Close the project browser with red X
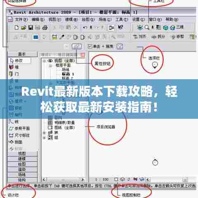The width and height of the screenshot is (198, 198). point(83,54)
